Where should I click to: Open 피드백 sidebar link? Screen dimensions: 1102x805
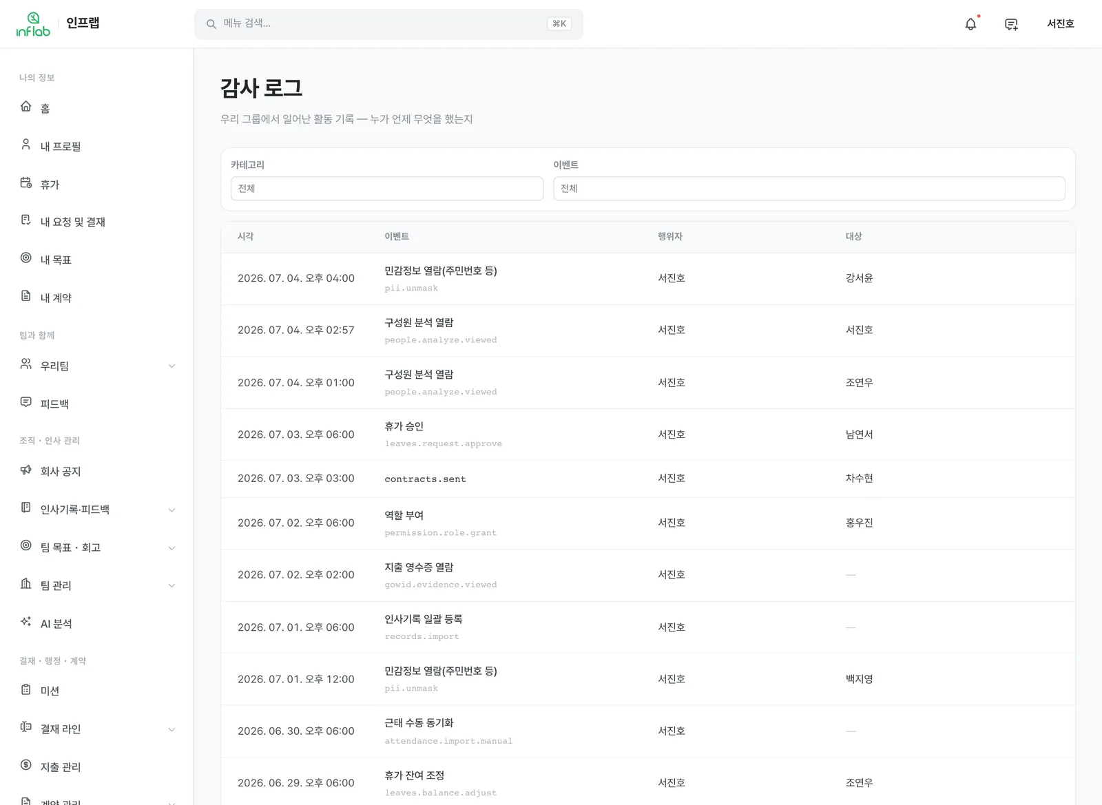coord(96,404)
